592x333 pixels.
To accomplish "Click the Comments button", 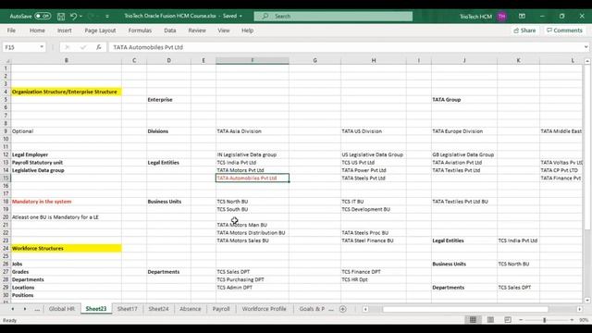I will (564, 31).
